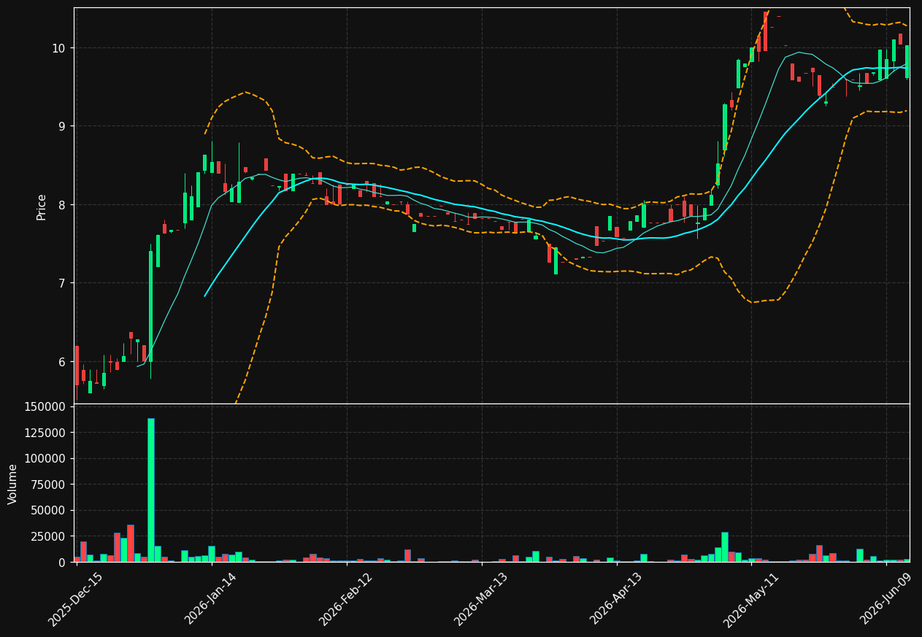The height and width of the screenshot is (637, 922).
Task: Click the 2026-Jun-09 date label
Action: tap(886, 599)
